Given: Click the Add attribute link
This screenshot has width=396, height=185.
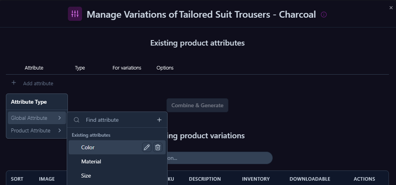Looking at the screenshot, I should [38, 83].
